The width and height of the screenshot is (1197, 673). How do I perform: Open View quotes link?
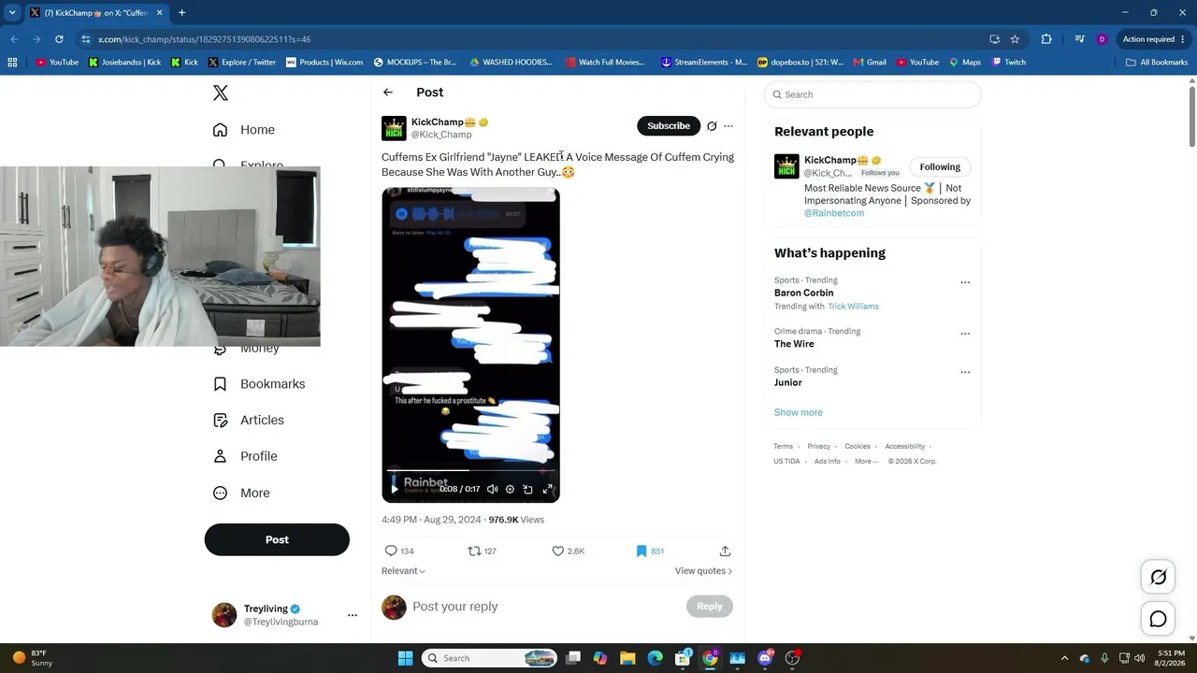point(703,571)
